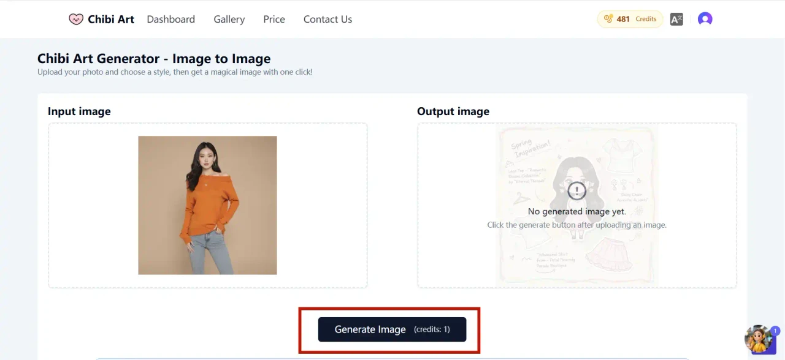Select Price in the top navigation
785x360 pixels.
274,19
